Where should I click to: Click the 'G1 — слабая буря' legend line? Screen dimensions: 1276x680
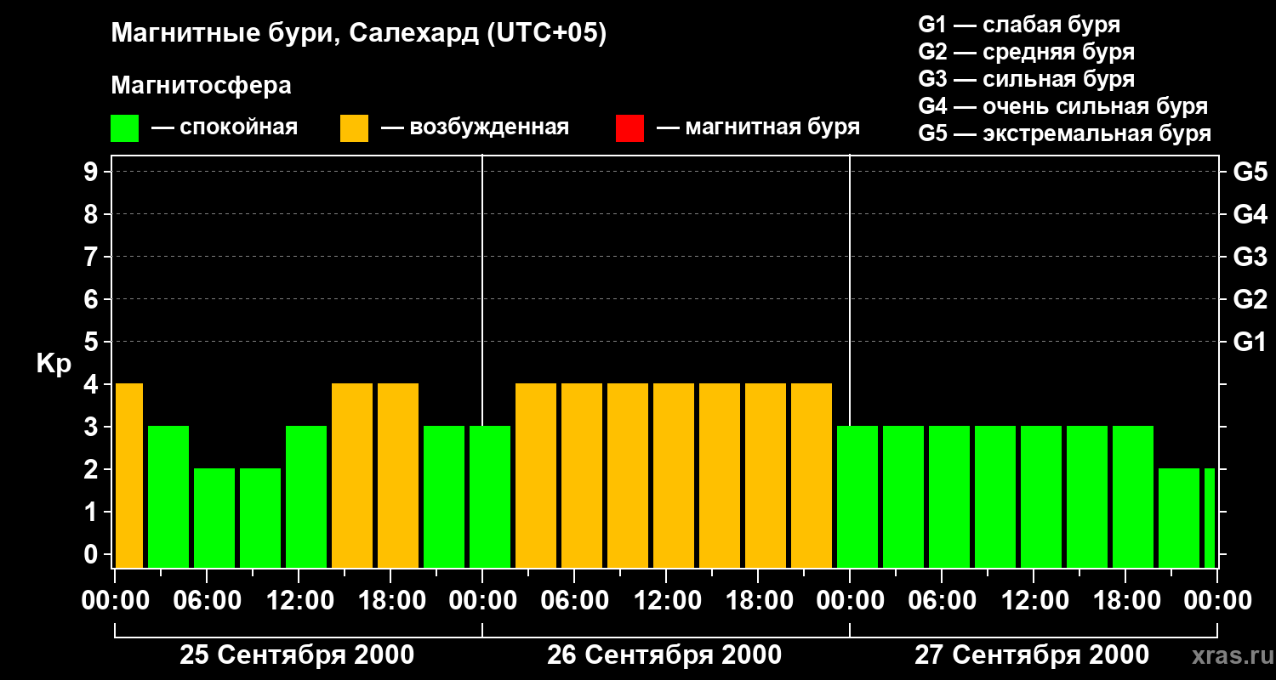[1019, 25]
